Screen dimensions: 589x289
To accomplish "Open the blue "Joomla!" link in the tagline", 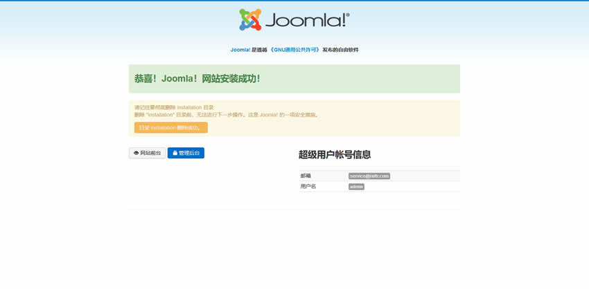I will (x=240, y=50).
